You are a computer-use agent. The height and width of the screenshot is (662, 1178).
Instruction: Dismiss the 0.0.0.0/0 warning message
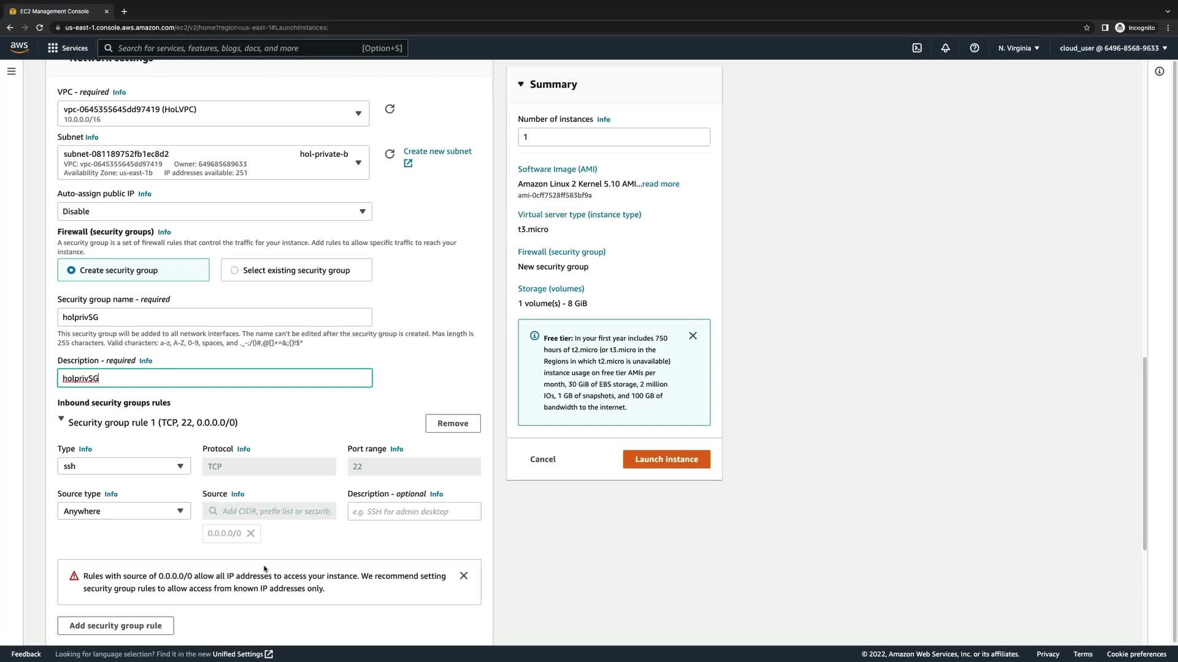464,576
